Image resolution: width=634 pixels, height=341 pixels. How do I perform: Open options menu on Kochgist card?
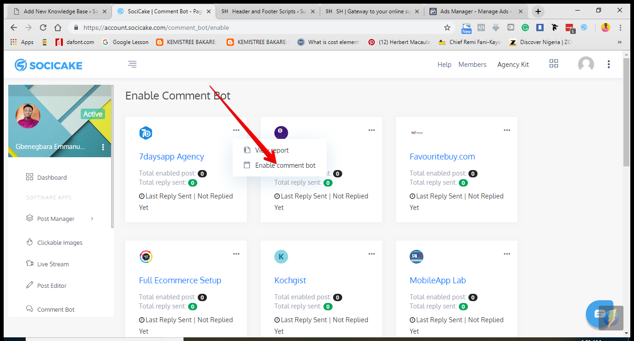point(372,254)
